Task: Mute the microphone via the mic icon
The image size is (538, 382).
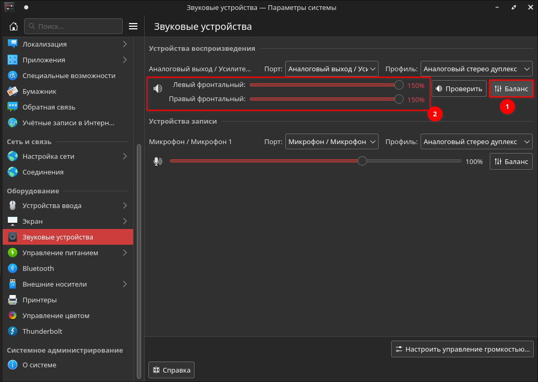Action: click(x=158, y=161)
